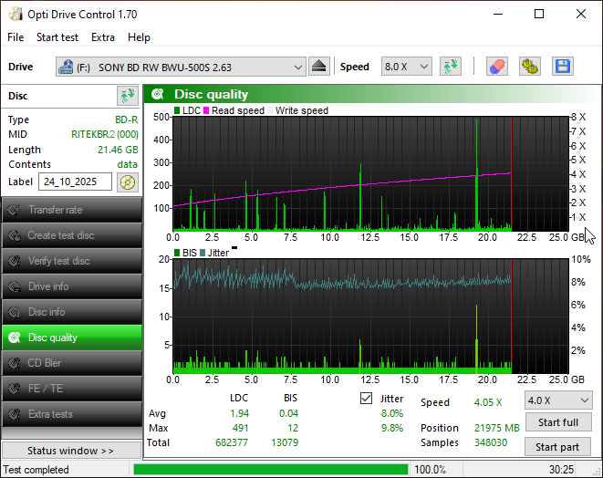Screen dimensions: 603x478
Task: Toggle the Jitter checkbox
Action: [x=367, y=399]
